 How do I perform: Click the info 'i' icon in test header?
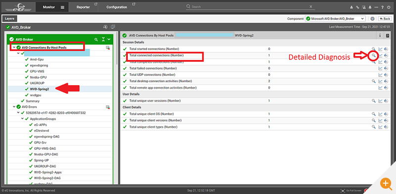click(380, 36)
